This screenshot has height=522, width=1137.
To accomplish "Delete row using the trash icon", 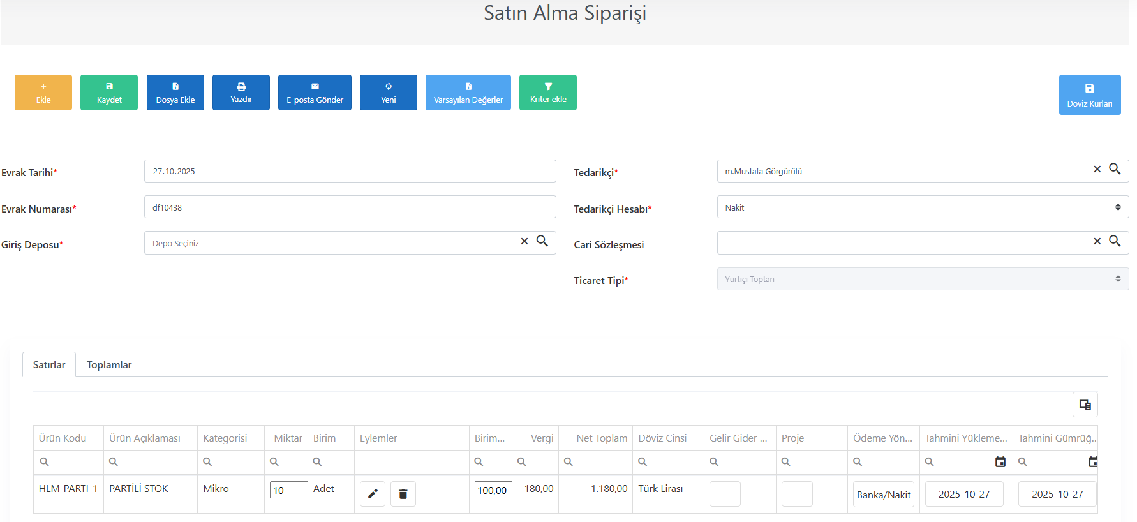I will click(x=403, y=494).
